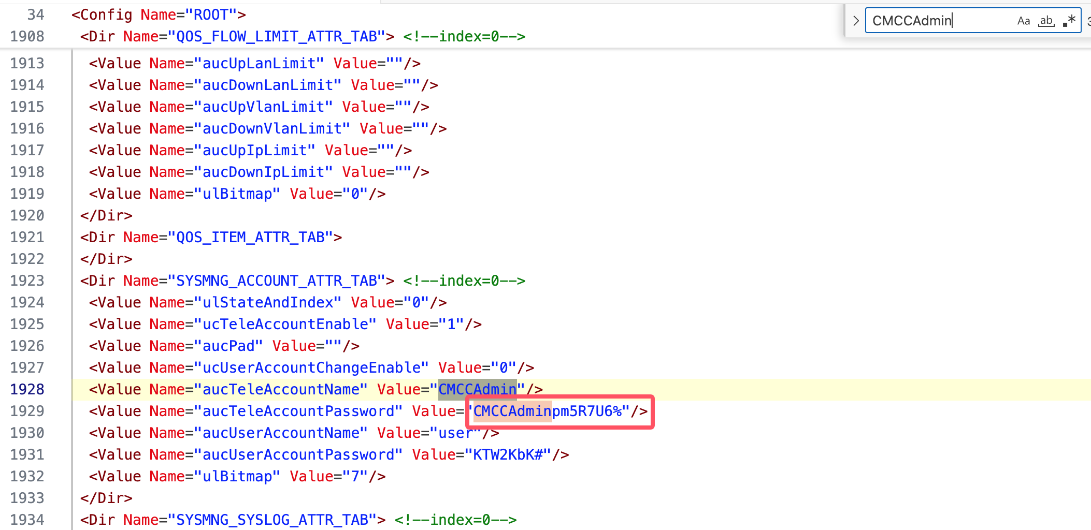The width and height of the screenshot is (1091, 530).
Task: Toggle Use Regular Expression in find widget
Action: (1069, 21)
